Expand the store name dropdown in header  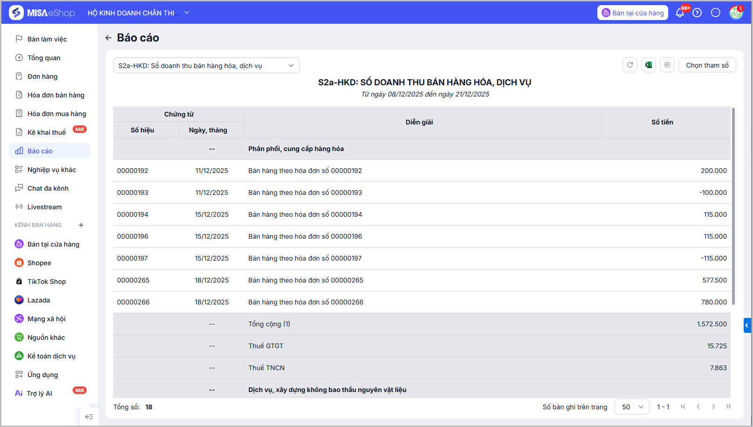click(x=187, y=13)
